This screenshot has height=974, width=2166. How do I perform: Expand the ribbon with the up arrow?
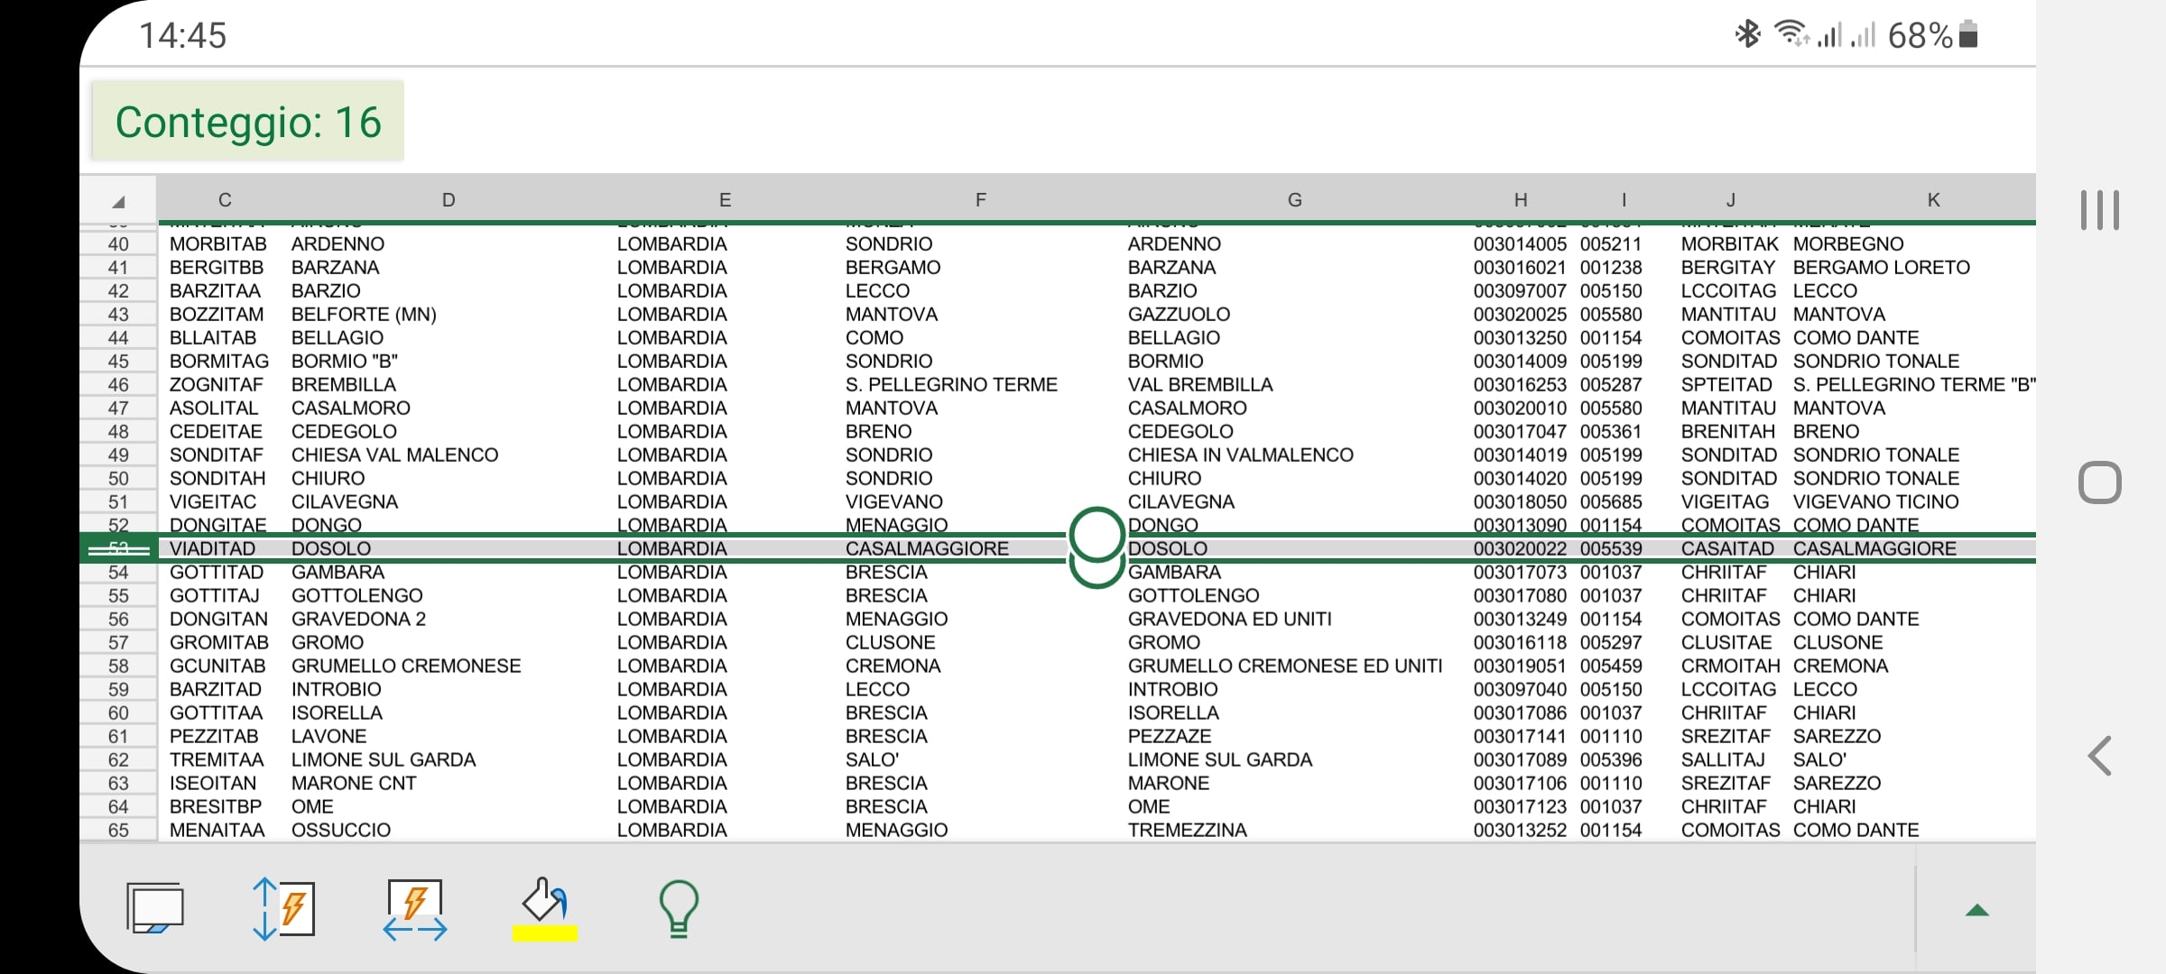pyautogui.click(x=1976, y=910)
